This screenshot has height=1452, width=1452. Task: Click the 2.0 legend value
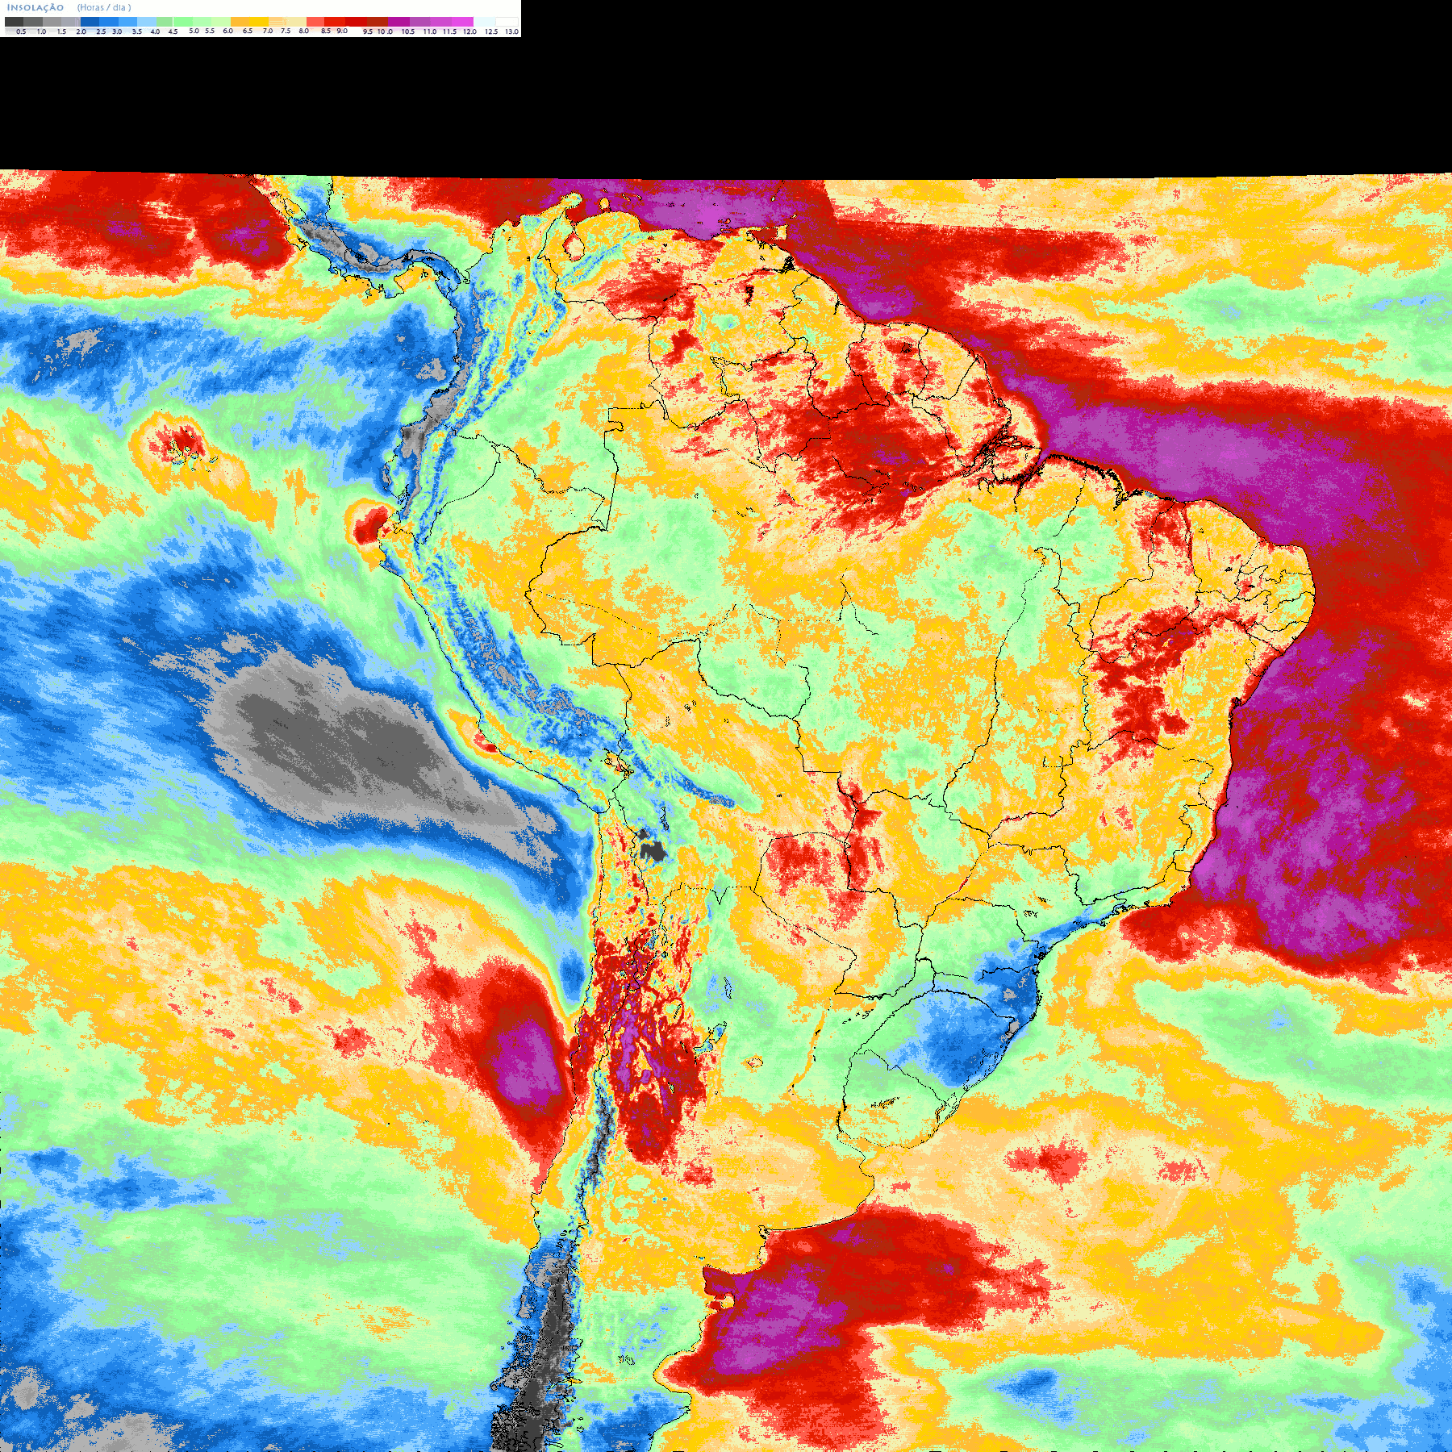coord(81,31)
